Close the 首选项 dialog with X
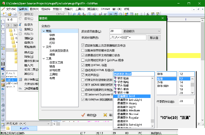 pyautogui.click(x=163, y=18)
